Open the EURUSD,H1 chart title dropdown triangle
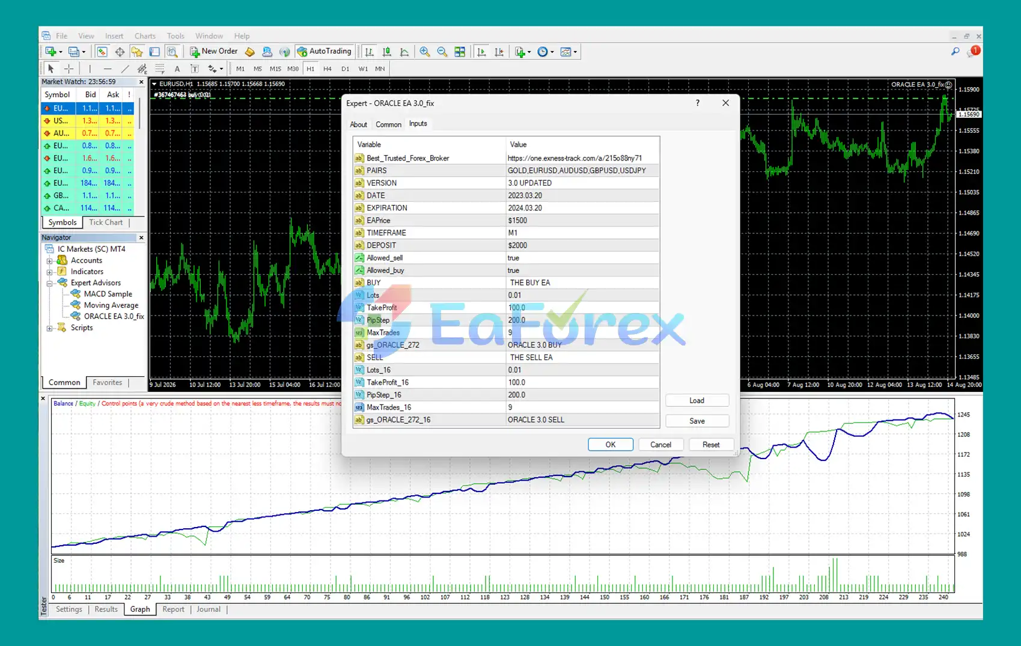This screenshot has width=1021, height=646. 154,84
